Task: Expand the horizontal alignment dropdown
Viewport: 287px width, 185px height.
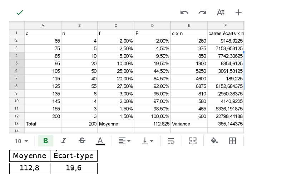Action: [124, 141]
